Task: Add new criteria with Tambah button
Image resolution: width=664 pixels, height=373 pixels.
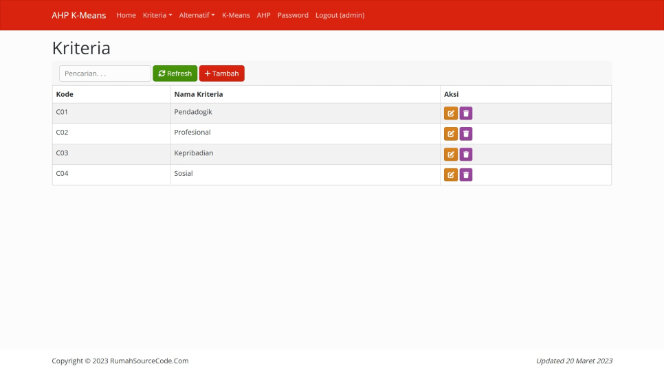Action: click(x=221, y=74)
